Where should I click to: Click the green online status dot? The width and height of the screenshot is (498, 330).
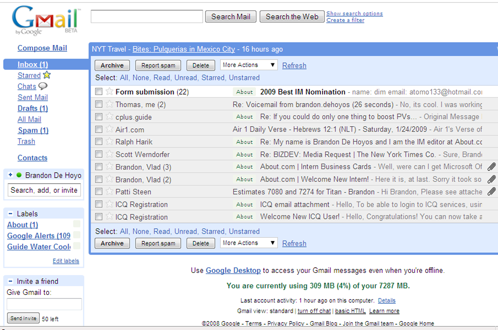coord(19,175)
